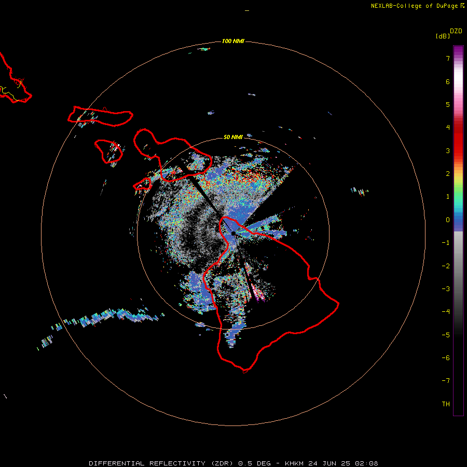Screen dimensions: 467x467
Task: Click the colorbar value 2 label
Action: (448, 174)
